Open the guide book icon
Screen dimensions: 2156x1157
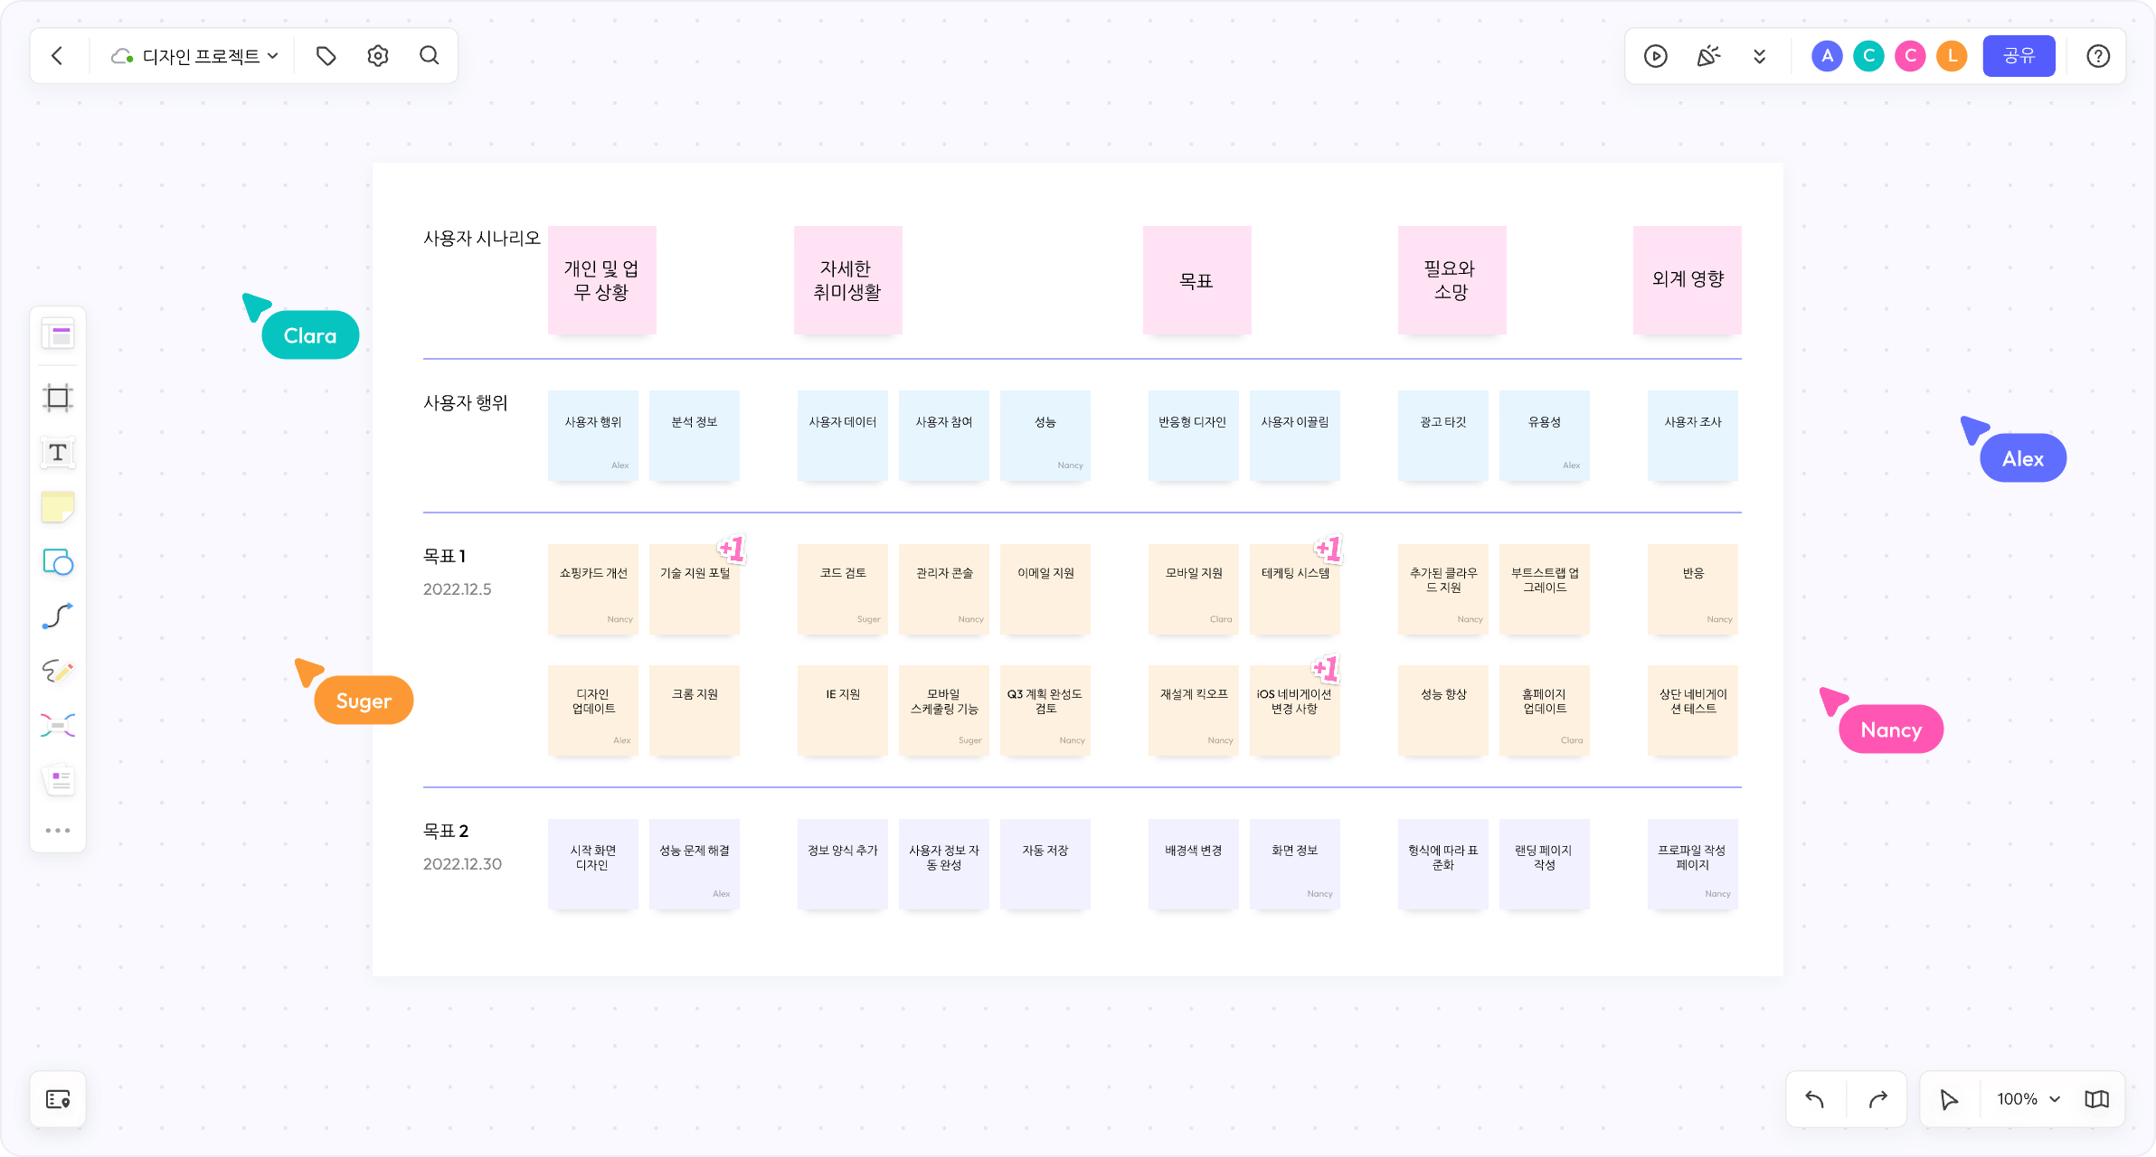2096,1099
